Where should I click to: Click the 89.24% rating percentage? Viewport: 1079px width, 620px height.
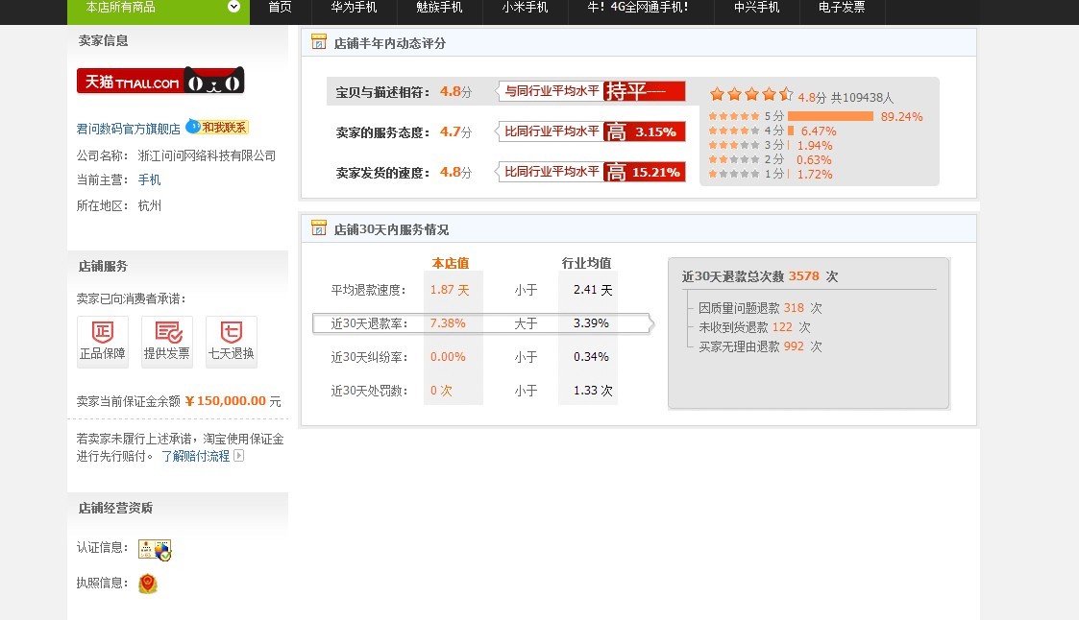click(901, 117)
